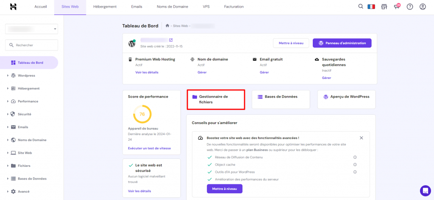Open the notifications megaphone icon

397,7
